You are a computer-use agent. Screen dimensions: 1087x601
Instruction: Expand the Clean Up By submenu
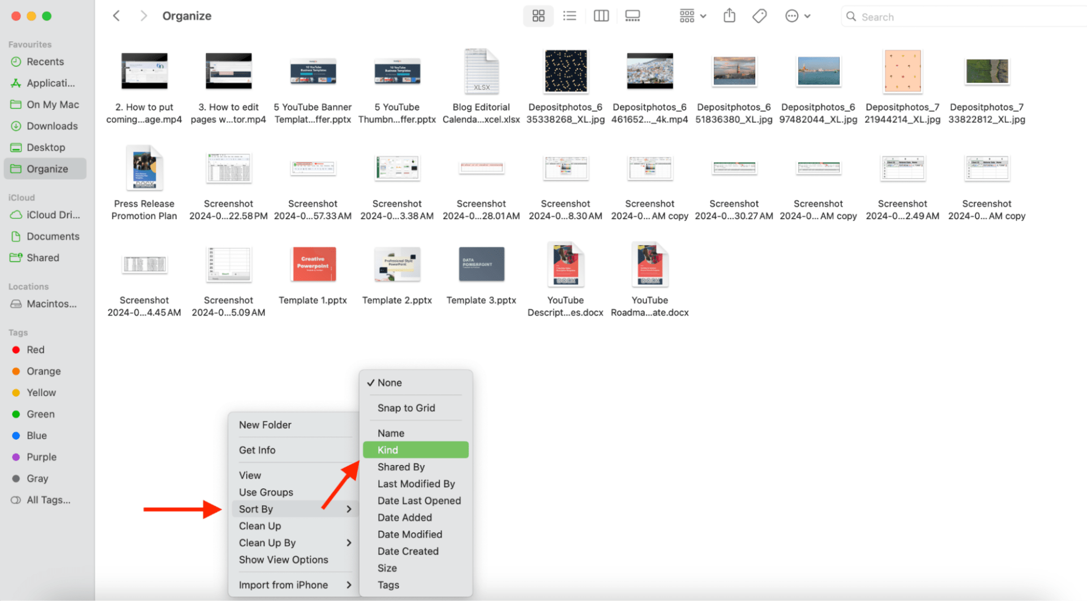pos(267,542)
